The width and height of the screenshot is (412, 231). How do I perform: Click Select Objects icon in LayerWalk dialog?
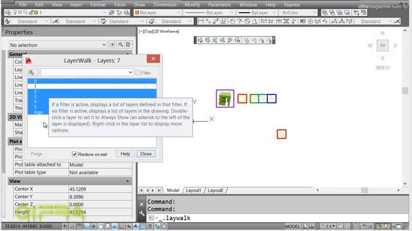[x=33, y=73]
